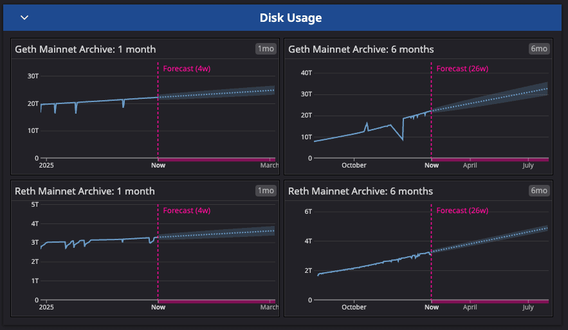The width and height of the screenshot is (568, 330).
Task: Click the dotted forecast line in Geth 1 month chart
Action: tap(217, 94)
